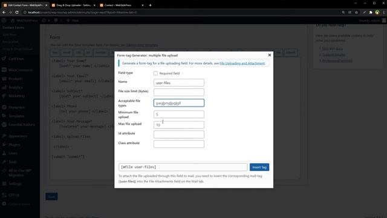Focus the File size limit (bytes) field
The image size is (387, 218).
179,92
